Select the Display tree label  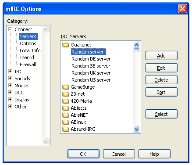tap(22, 100)
